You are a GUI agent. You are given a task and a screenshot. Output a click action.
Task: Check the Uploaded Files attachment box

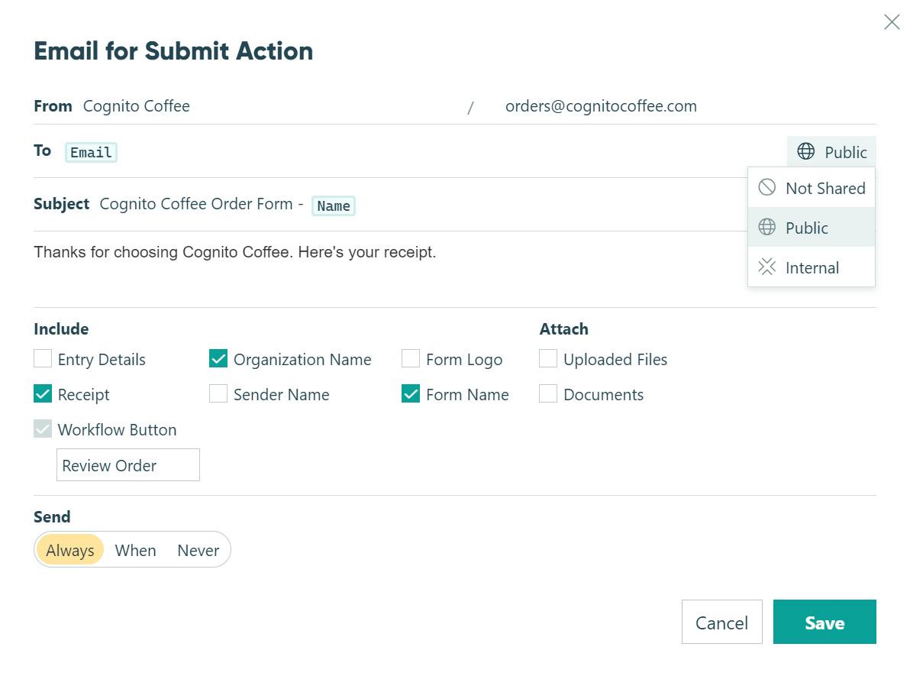[548, 359]
